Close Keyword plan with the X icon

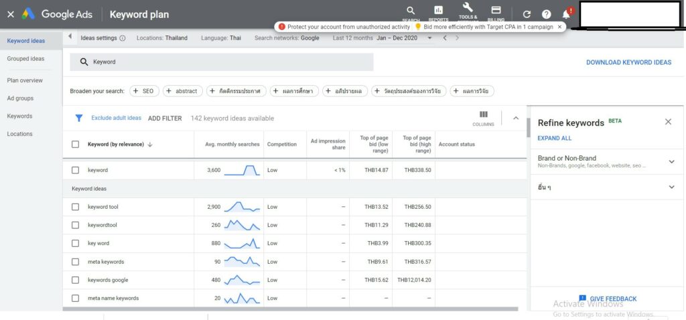point(11,15)
